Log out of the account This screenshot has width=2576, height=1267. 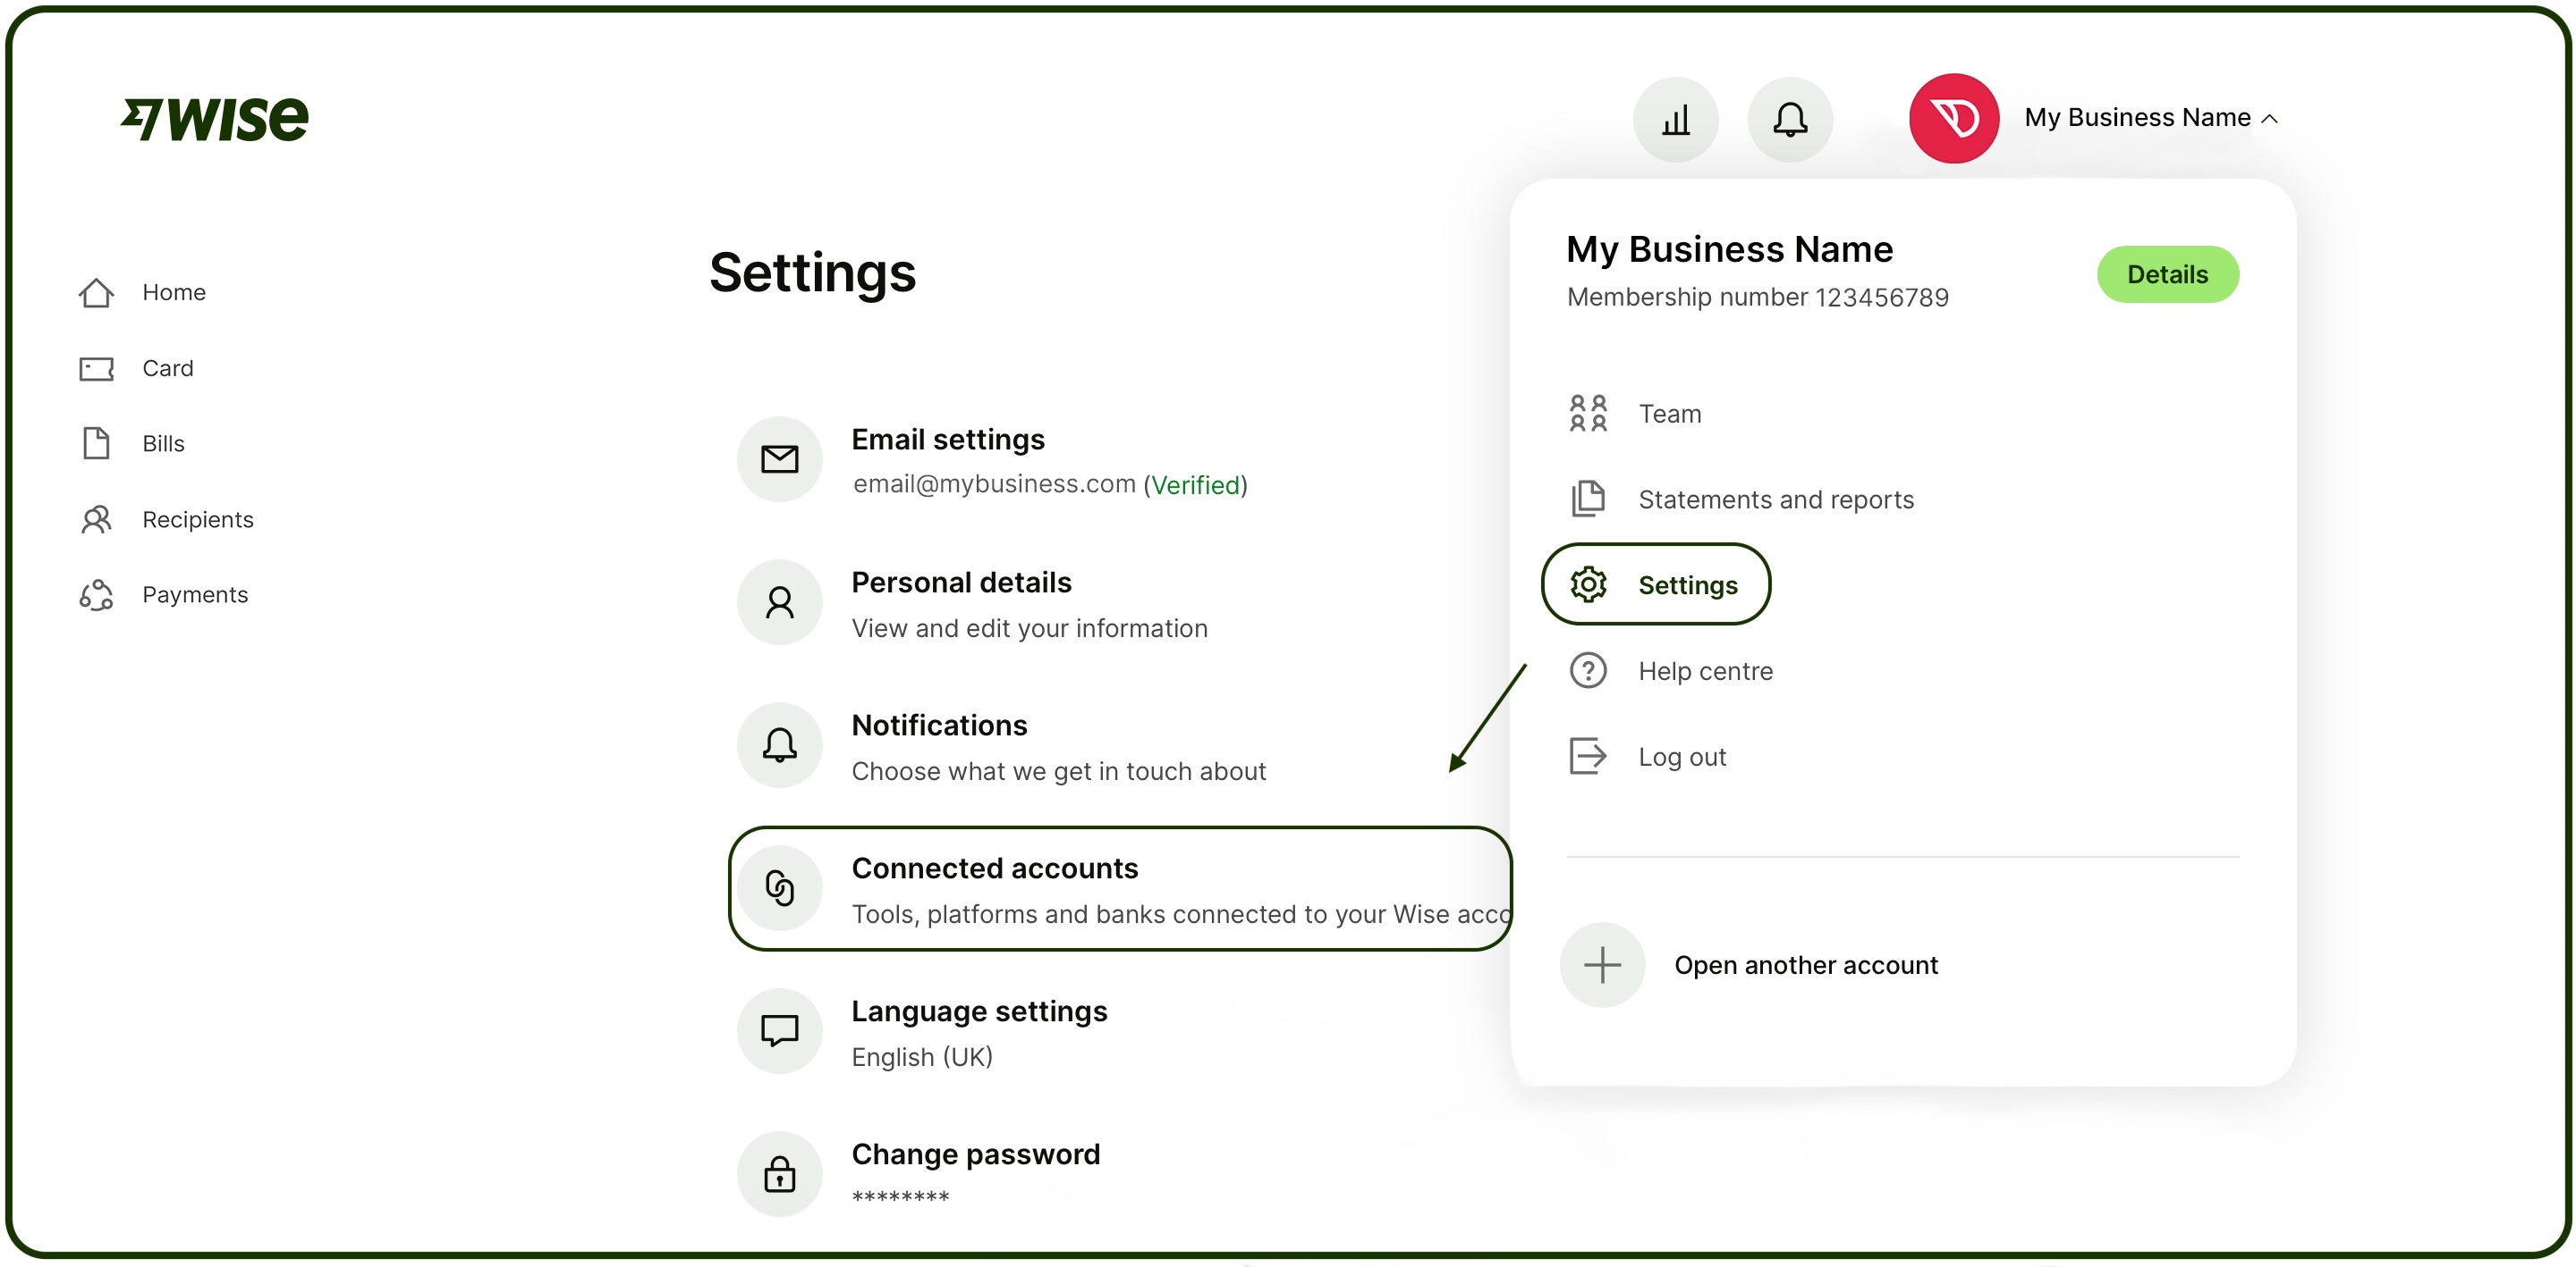pos(1681,757)
